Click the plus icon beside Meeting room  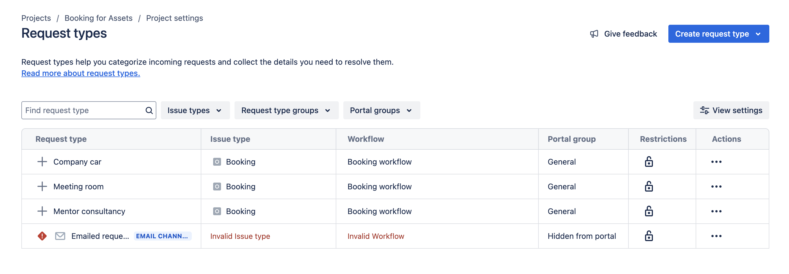[x=42, y=186]
